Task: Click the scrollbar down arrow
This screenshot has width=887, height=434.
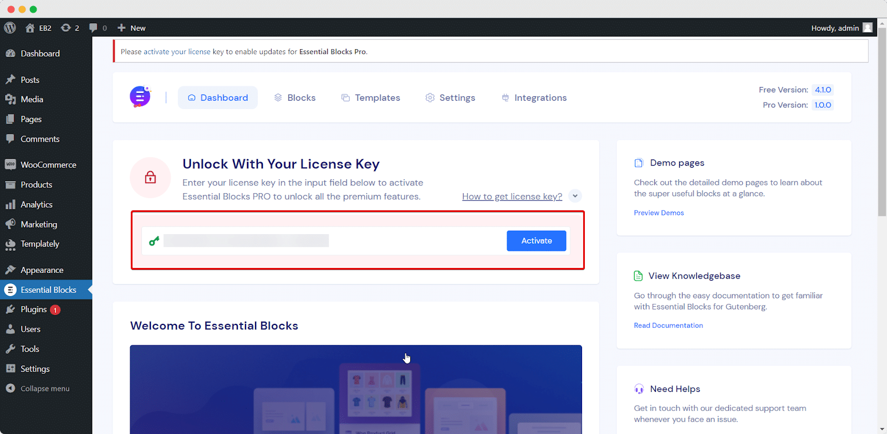Action: [882, 430]
